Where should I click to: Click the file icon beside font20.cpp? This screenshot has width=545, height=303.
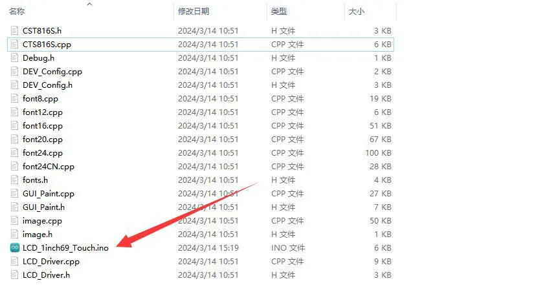14,139
